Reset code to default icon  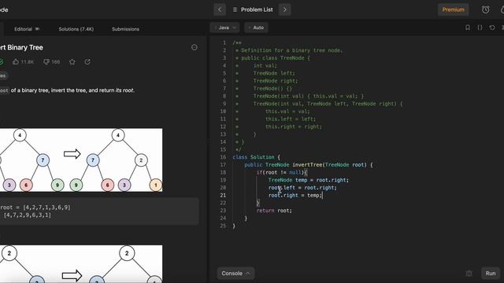492,28
